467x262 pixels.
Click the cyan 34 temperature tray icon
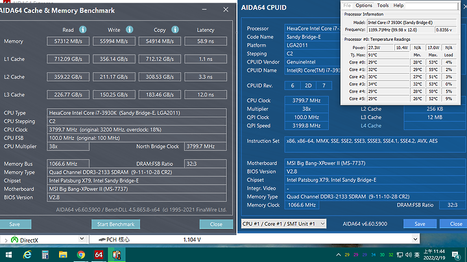tap(374, 255)
